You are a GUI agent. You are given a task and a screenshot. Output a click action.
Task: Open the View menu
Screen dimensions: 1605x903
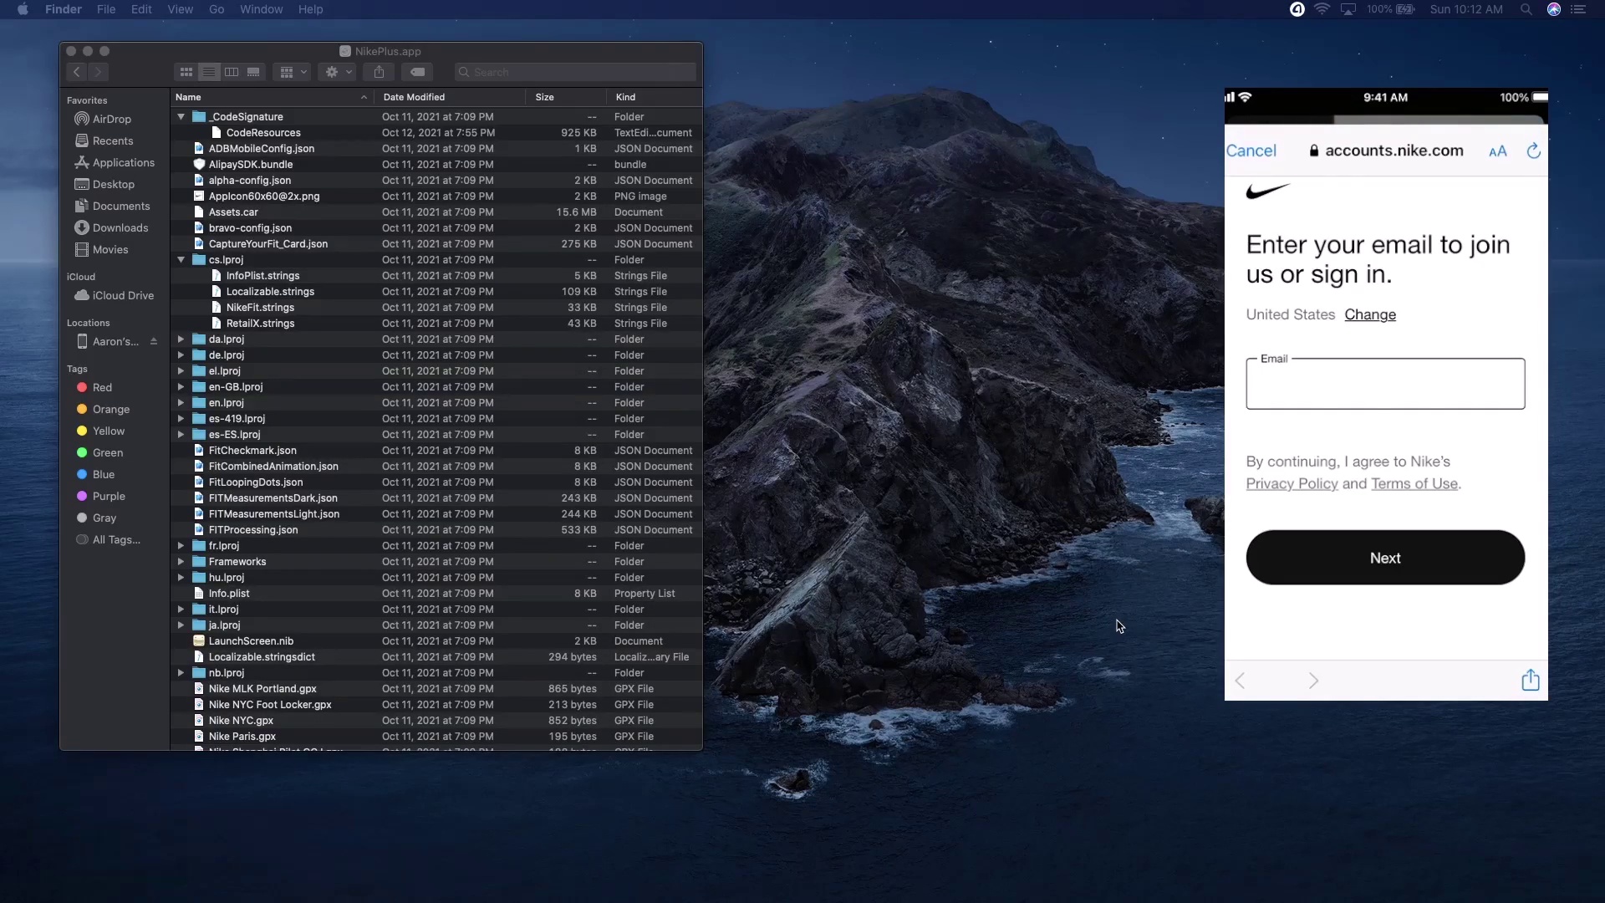pos(180,9)
